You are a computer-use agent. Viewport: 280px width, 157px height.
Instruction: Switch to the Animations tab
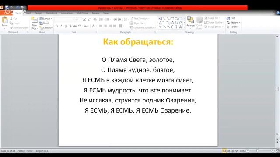pyautogui.click(x=67, y=13)
